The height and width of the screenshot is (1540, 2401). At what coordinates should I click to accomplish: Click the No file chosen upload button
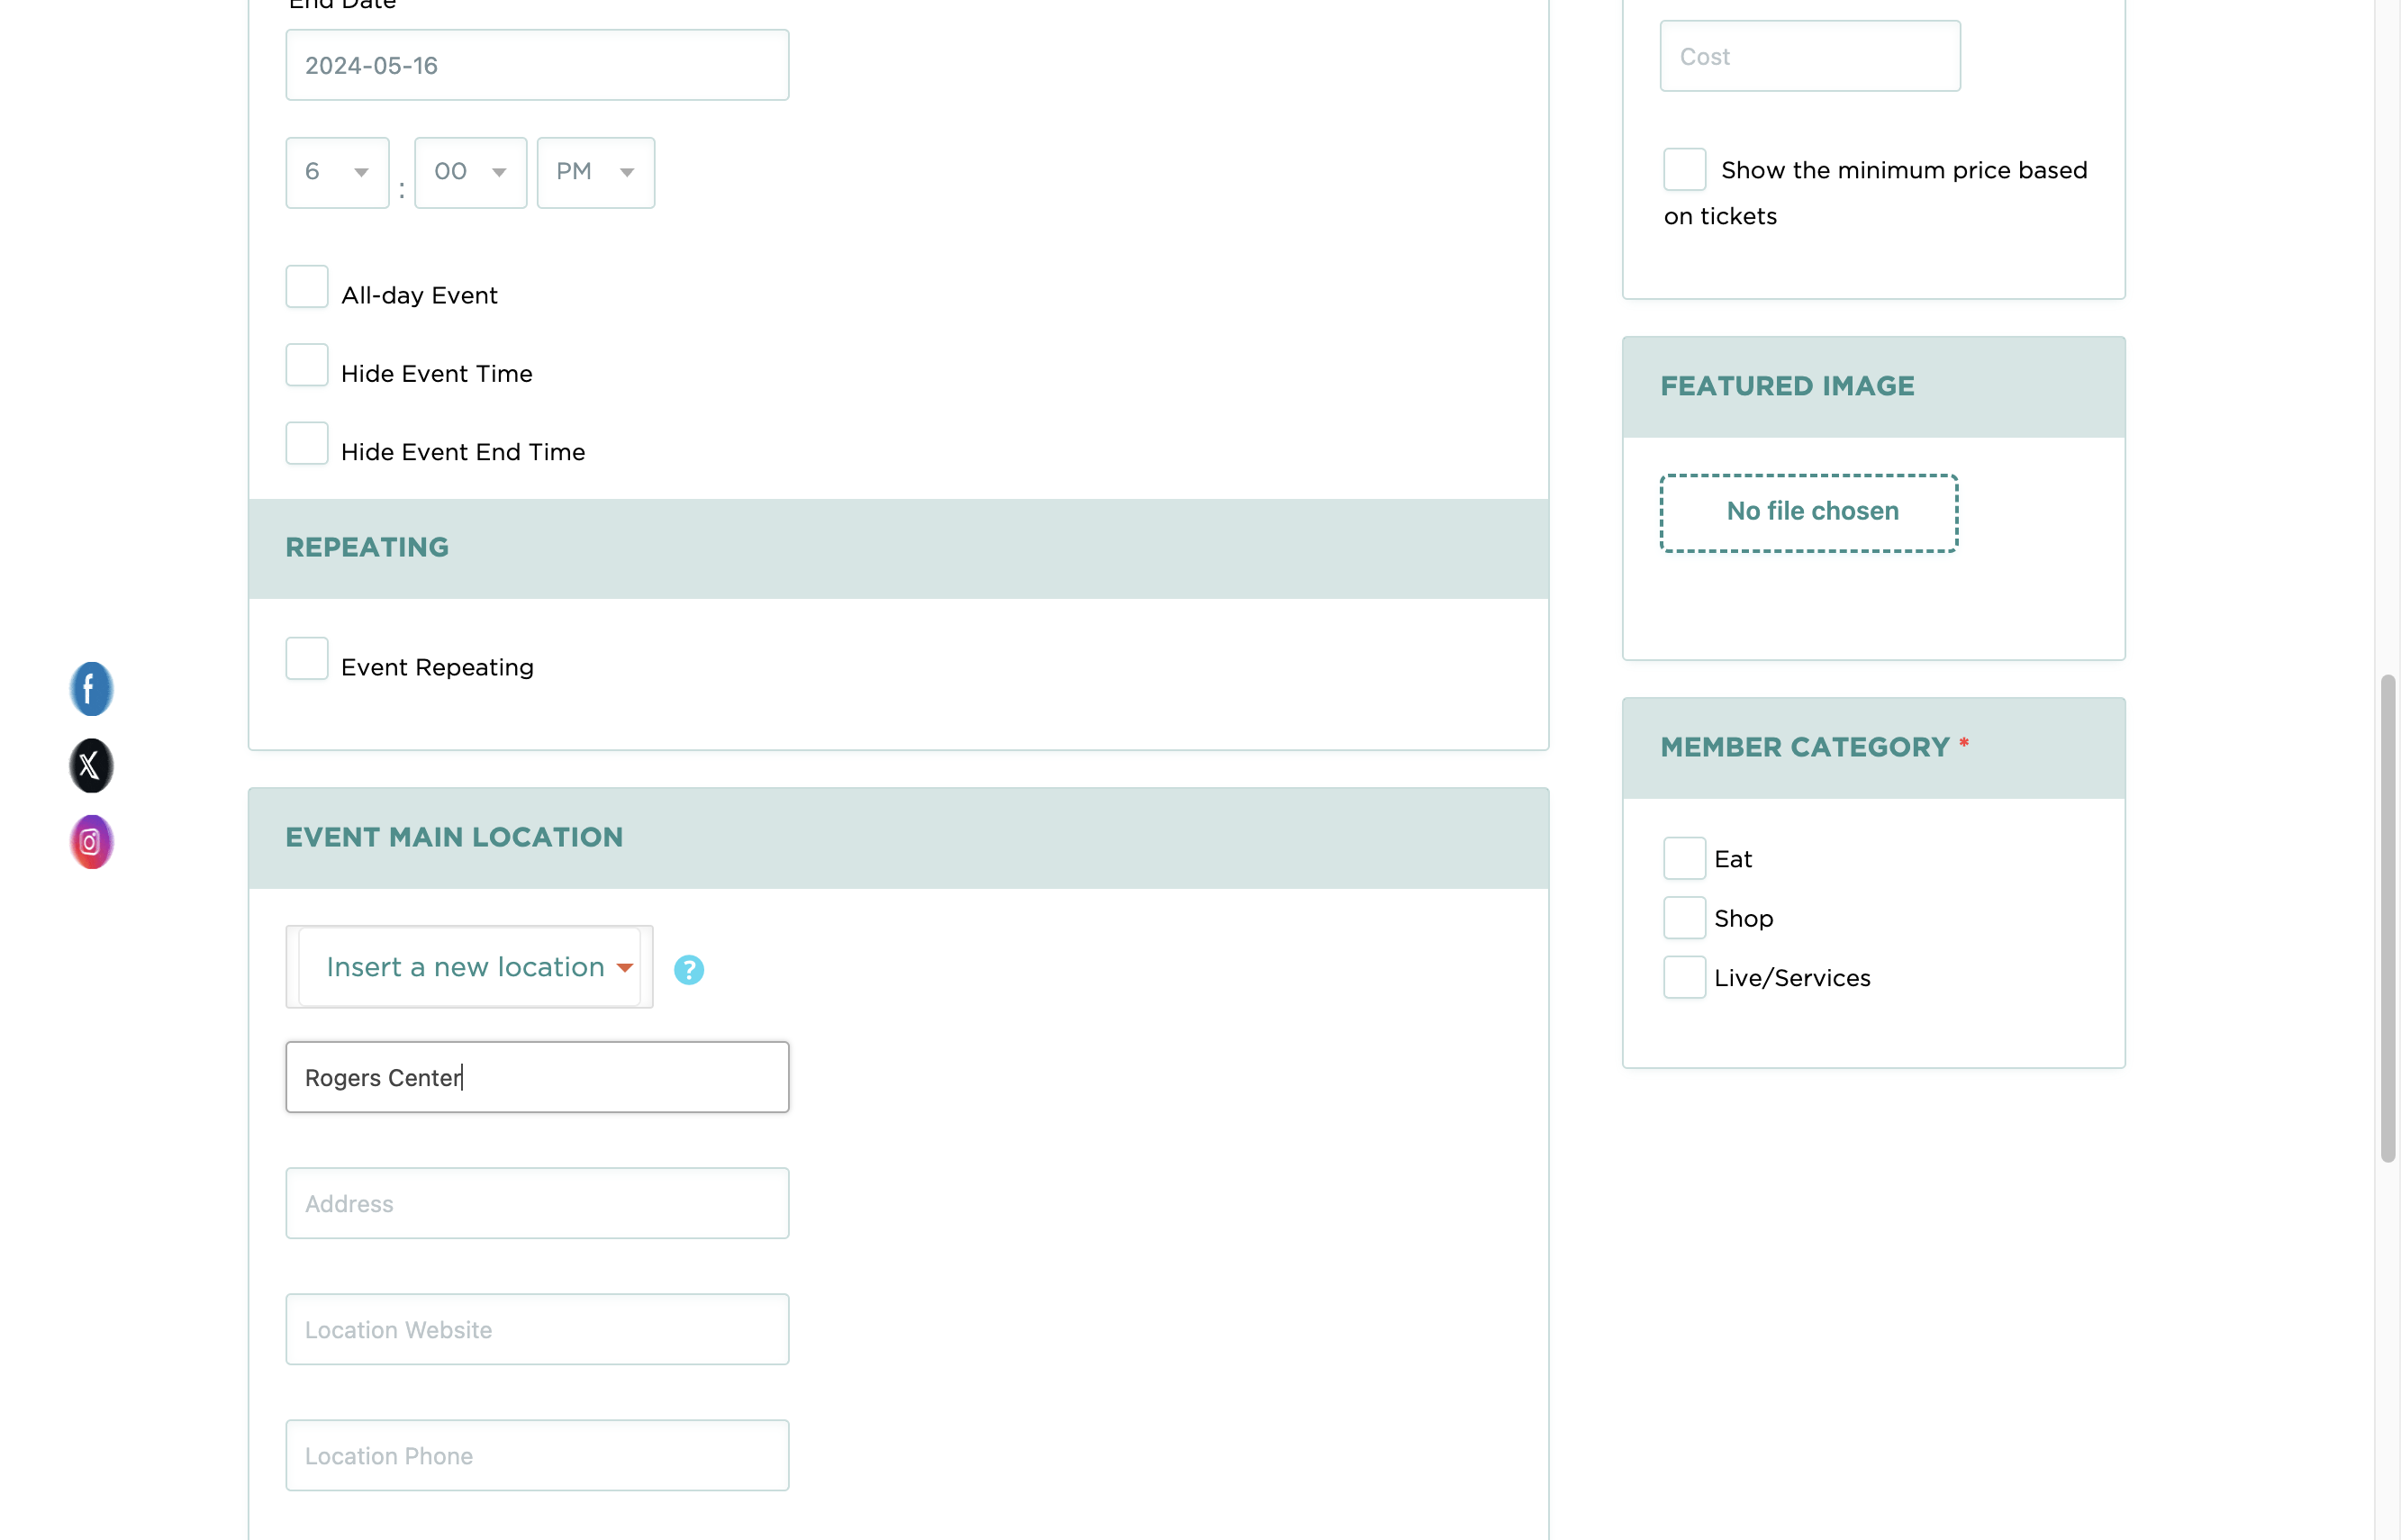point(1810,513)
